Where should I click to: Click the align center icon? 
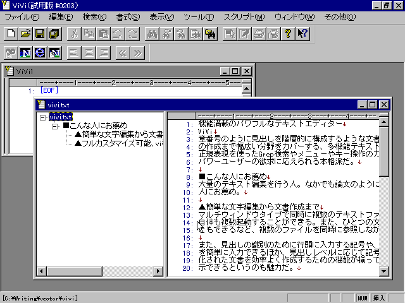(x=89, y=53)
